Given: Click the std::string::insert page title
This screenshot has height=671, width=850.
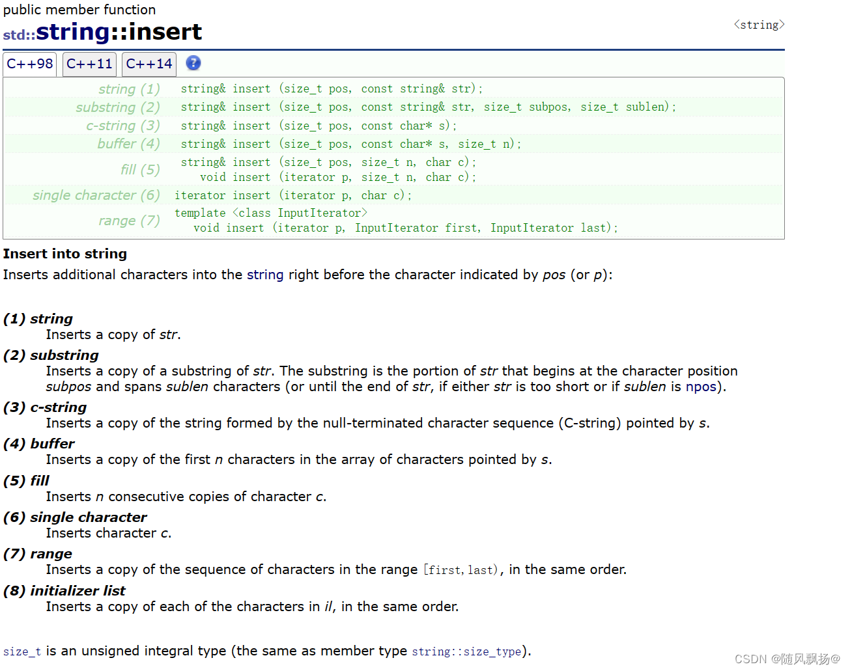Looking at the screenshot, I should tap(102, 32).
